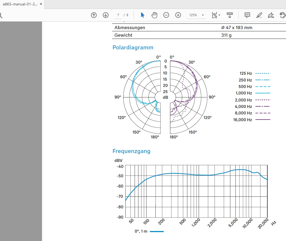Zoom in with the plus icon
286x241 pixels.
(178, 15)
